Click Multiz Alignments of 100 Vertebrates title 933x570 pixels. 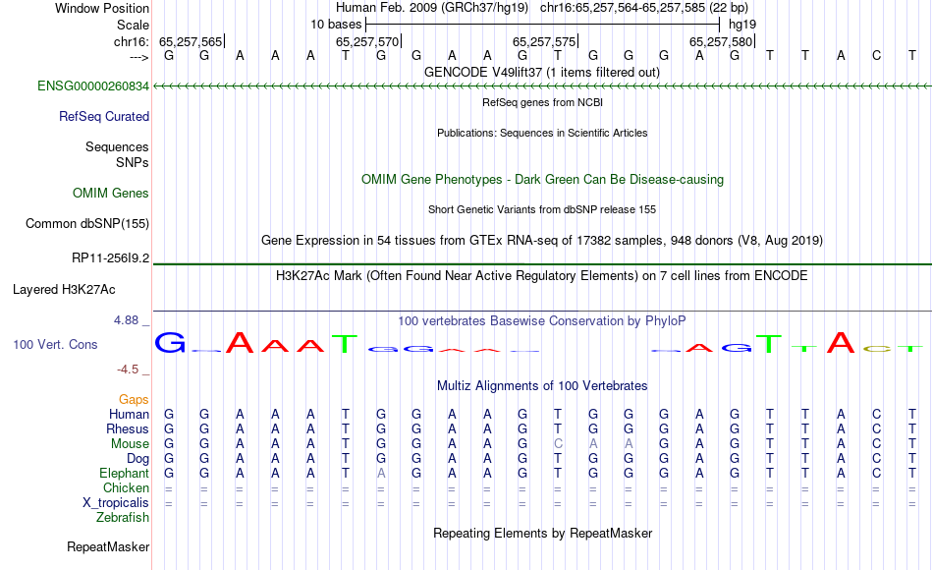(542, 385)
